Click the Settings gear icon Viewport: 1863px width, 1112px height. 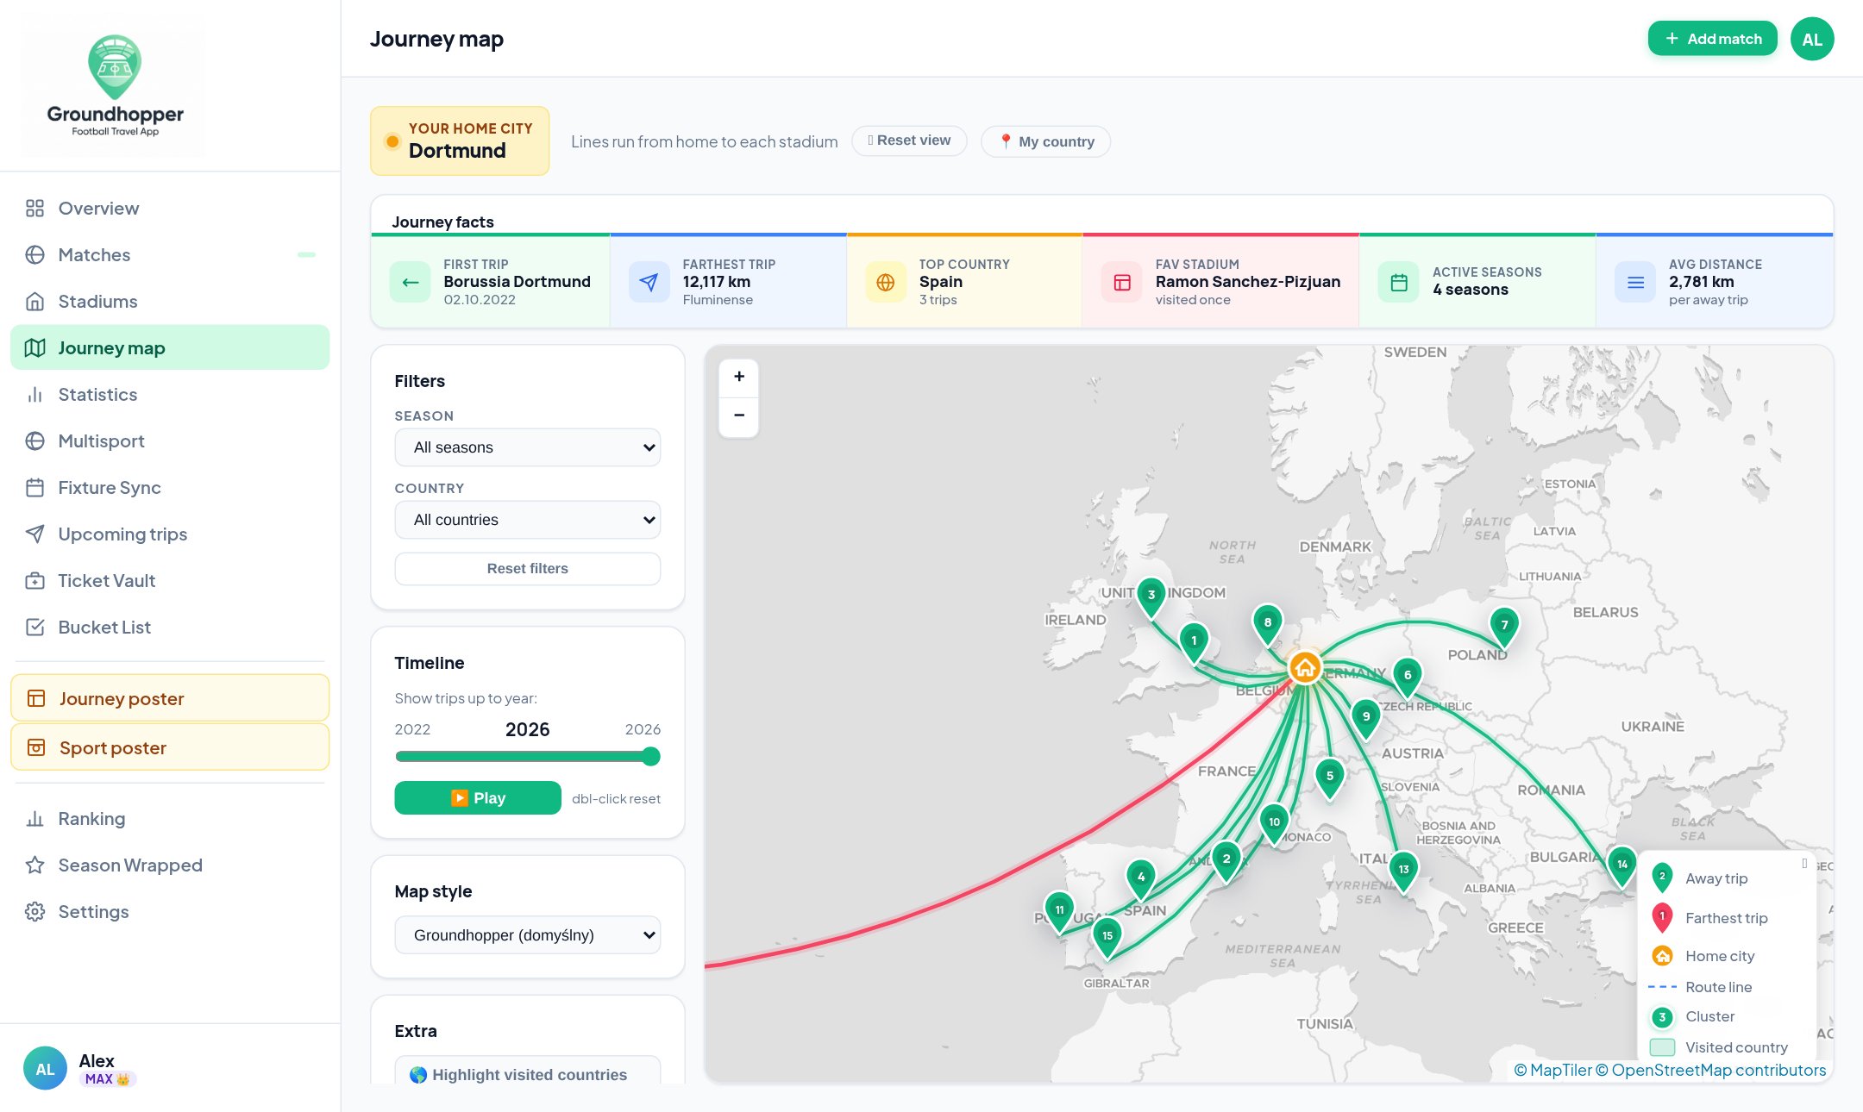pos(34,912)
